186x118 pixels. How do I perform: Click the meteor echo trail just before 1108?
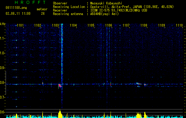point(139,84)
